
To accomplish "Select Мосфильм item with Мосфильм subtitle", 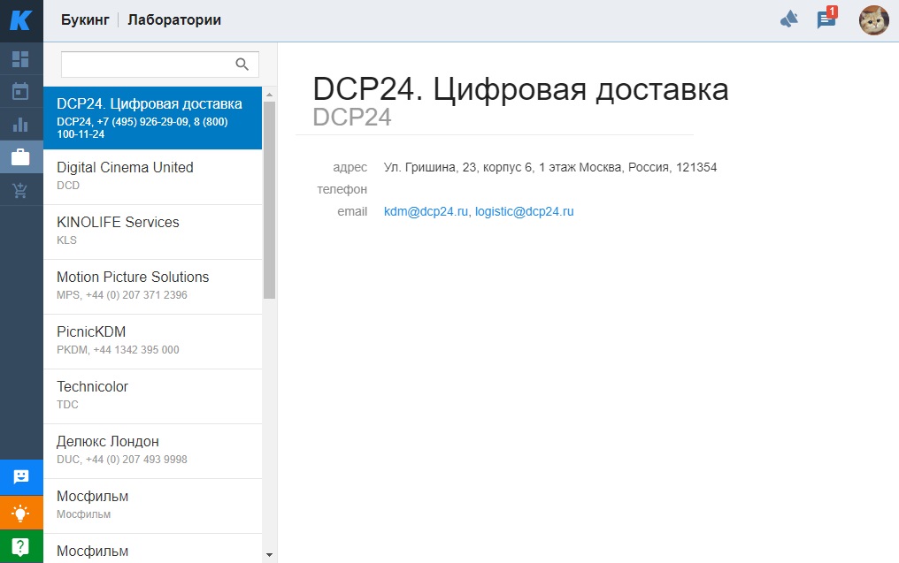I will [x=152, y=506].
